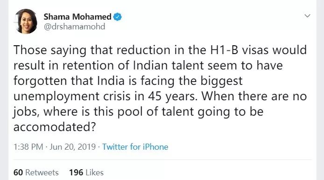Click 'jobs,' at the start of the fifth line
The image size is (324, 180).
point(26,112)
